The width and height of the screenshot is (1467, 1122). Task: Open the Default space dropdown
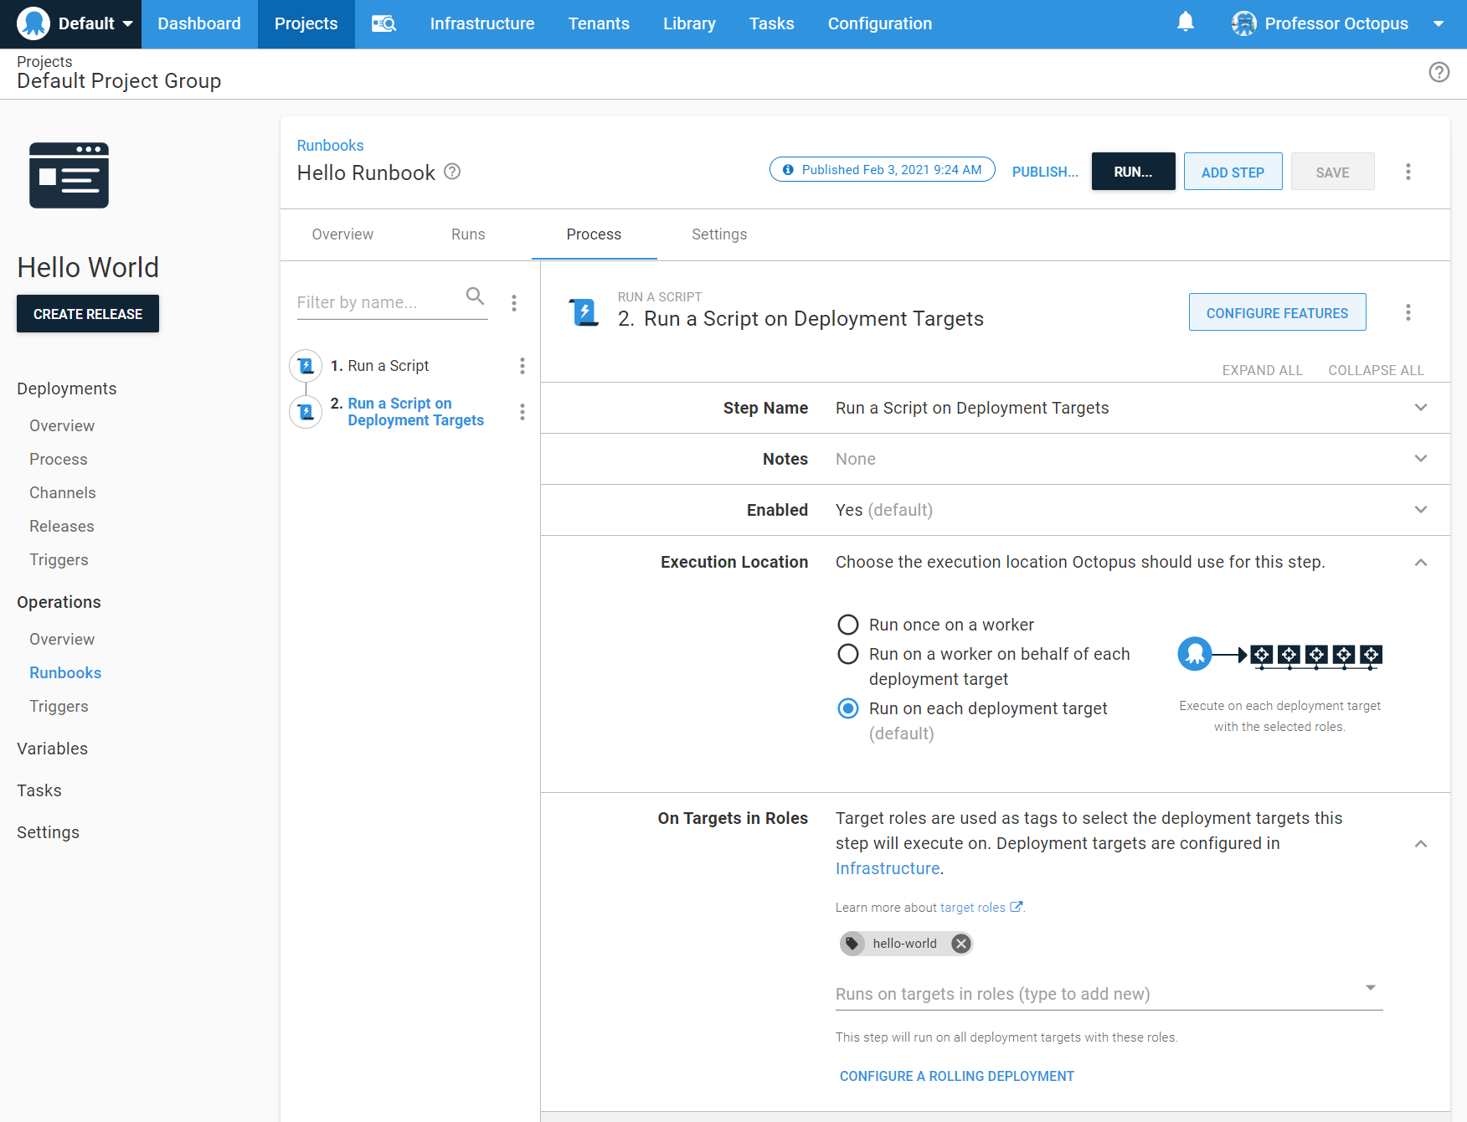coord(92,23)
